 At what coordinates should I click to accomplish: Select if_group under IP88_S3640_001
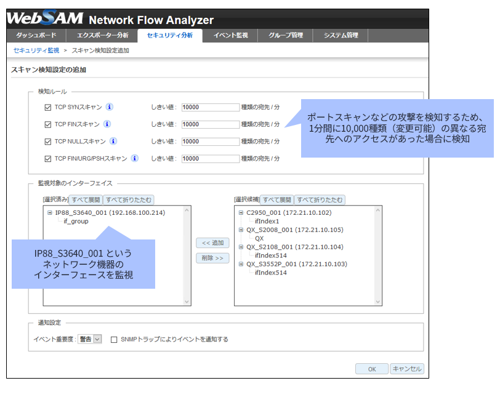[76, 221]
